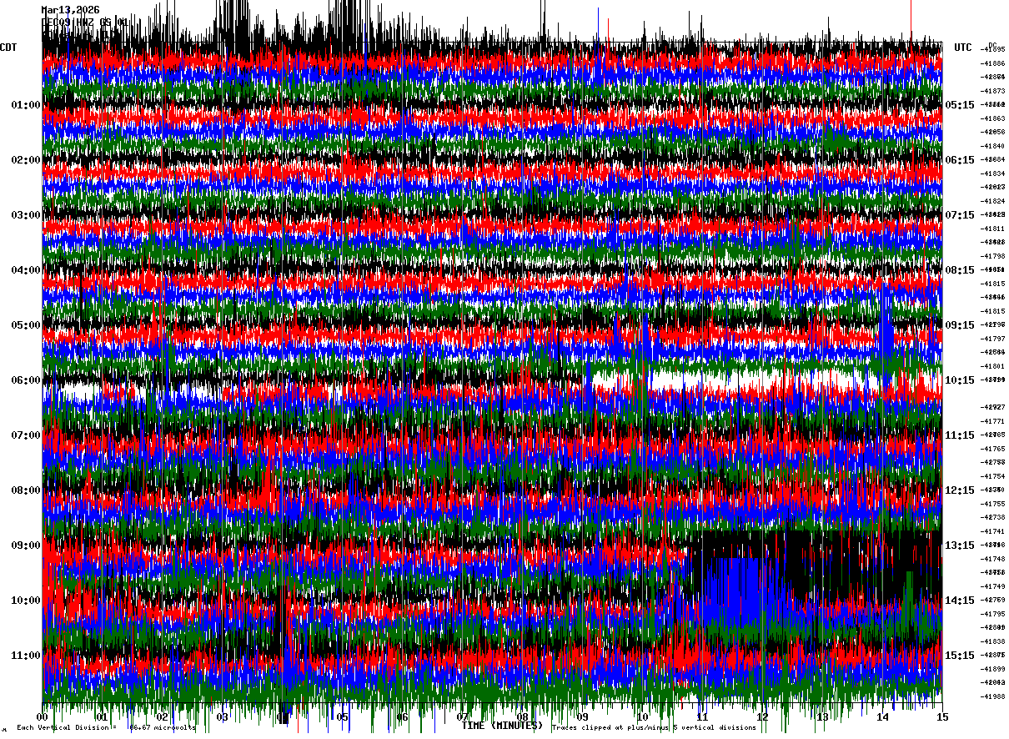
Task: Click minute tick 14 on time axis
Action: click(883, 716)
